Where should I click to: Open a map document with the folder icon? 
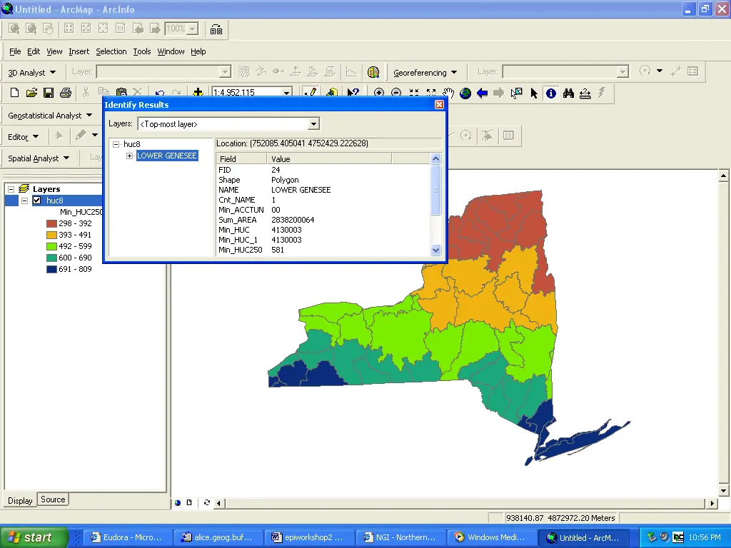point(31,93)
